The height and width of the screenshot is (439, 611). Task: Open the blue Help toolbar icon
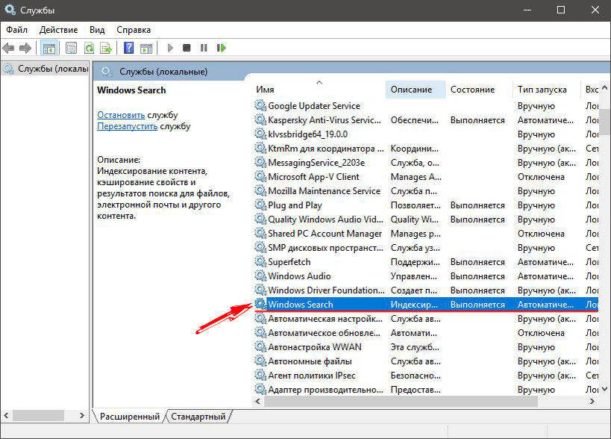128,49
